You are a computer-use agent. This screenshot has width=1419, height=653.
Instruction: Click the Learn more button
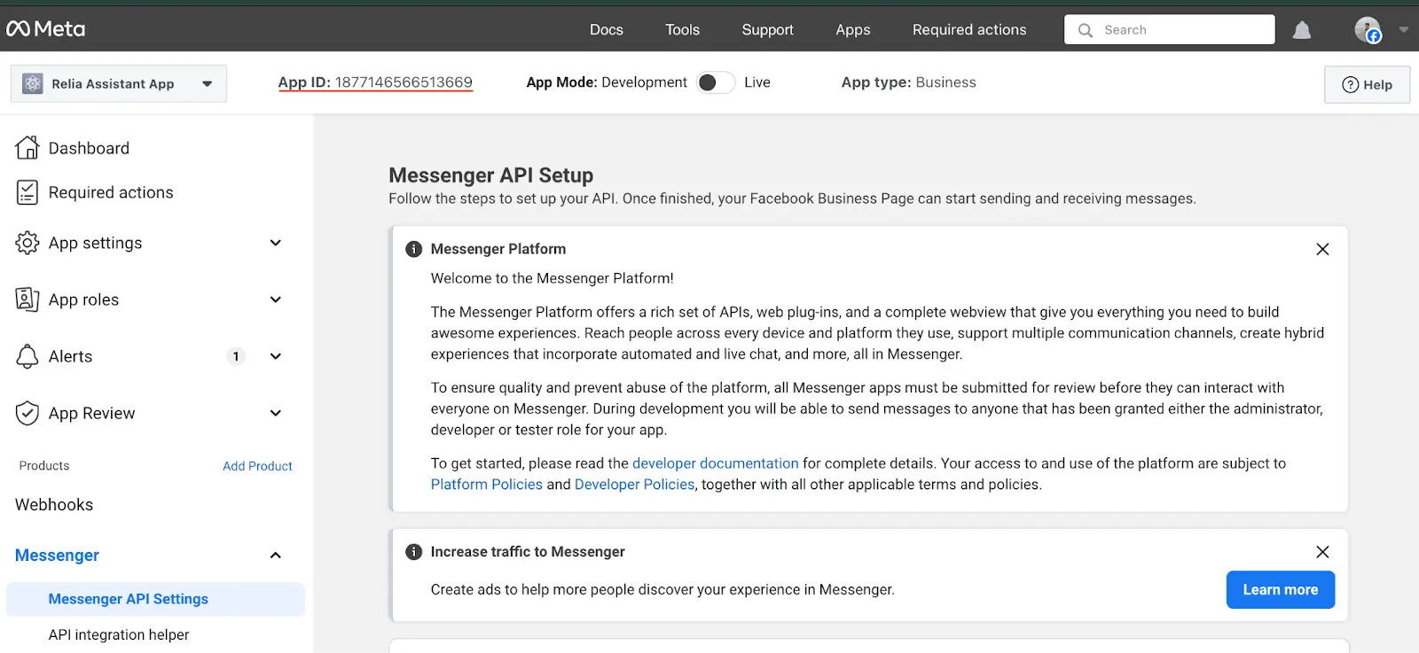point(1281,590)
